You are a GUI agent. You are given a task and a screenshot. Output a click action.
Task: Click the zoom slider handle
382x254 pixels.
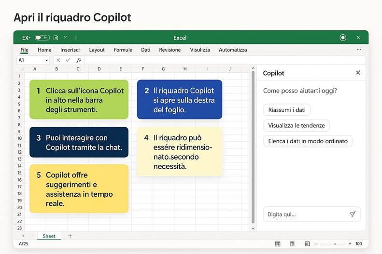pyautogui.click(x=335, y=244)
